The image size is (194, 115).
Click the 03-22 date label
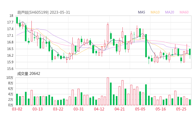(58, 109)
